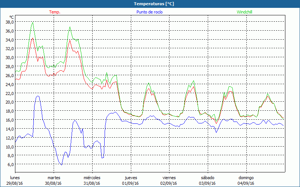Select the lunes 29/08/16 date label
This screenshot has height=187, width=300.
pos(15,180)
